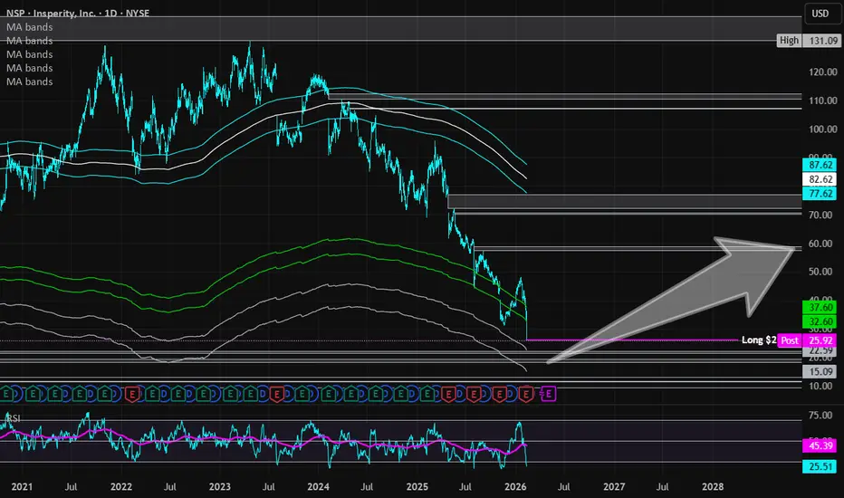The image size is (844, 498).
Task: Click the green 37.60 price label
Action: [820, 308]
